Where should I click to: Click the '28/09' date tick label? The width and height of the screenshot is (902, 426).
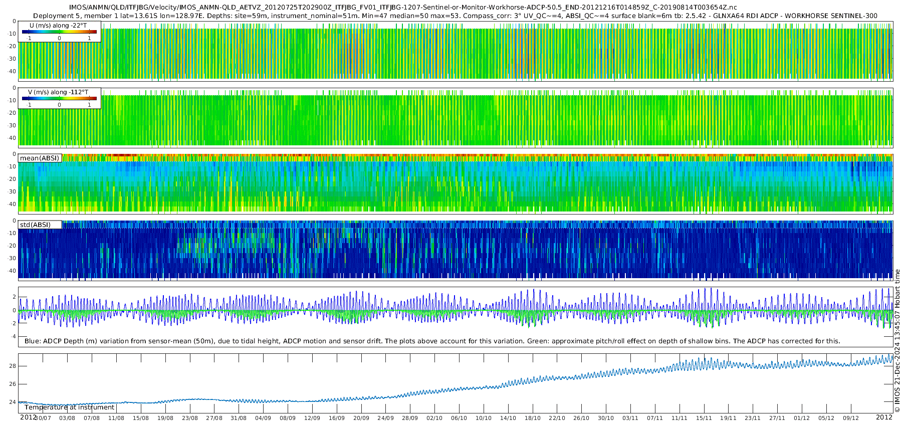point(410,418)
